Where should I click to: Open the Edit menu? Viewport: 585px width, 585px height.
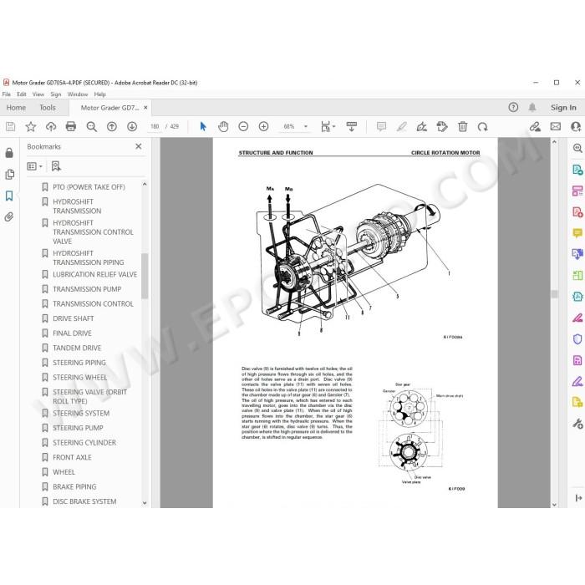[22, 94]
